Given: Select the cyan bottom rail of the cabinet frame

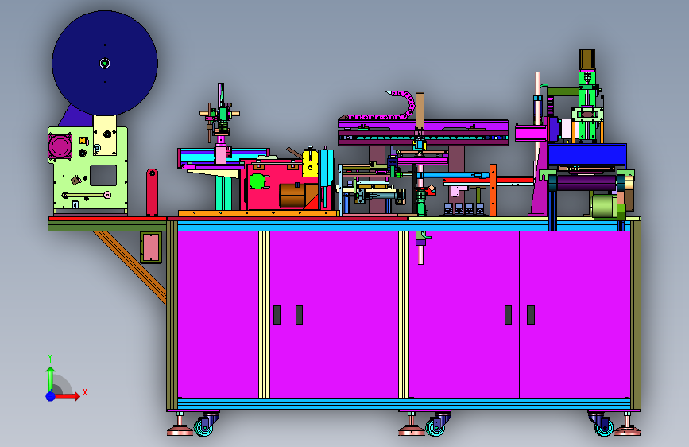Looking at the screenshot, I should pos(404,404).
